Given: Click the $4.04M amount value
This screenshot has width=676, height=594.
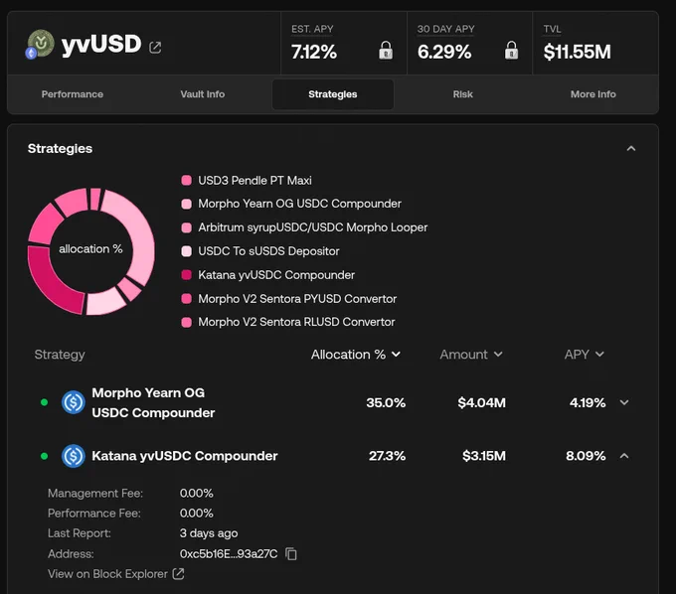Looking at the screenshot, I should pyautogui.click(x=481, y=402).
